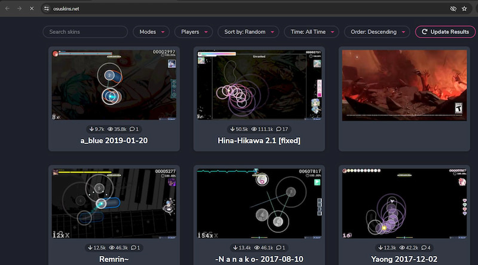Viewport: 478px width, 265px height.
Task: Click the comment bubble icon on Nanako card
Action: (x=278, y=248)
